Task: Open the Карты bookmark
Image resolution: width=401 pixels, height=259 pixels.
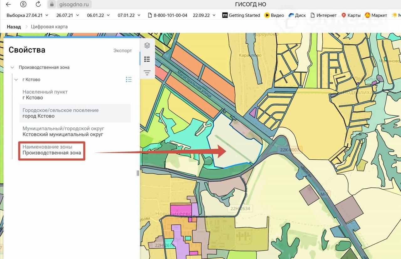Action: pos(351,15)
